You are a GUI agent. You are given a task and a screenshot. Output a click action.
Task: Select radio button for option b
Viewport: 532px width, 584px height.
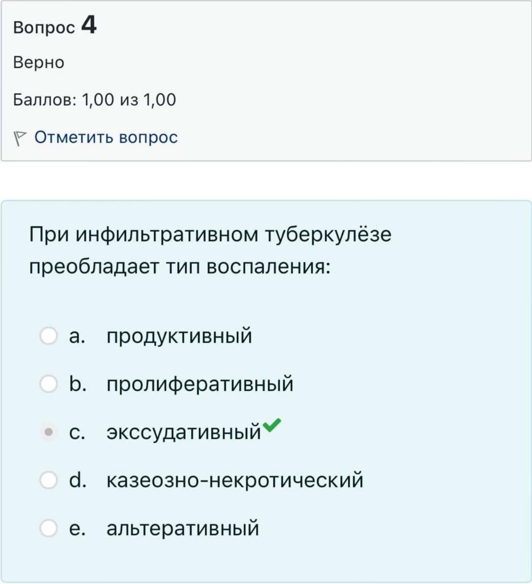(x=49, y=384)
